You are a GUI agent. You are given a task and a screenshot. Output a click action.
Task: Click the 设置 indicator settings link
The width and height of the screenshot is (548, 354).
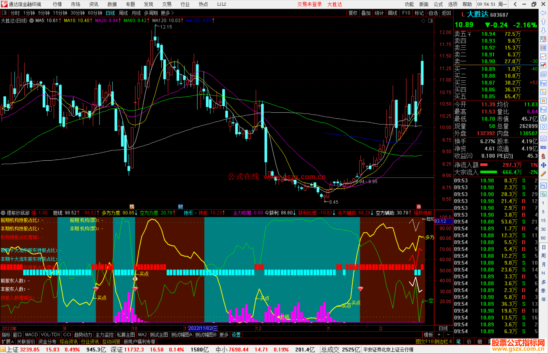pyautogui.click(x=236, y=335)
